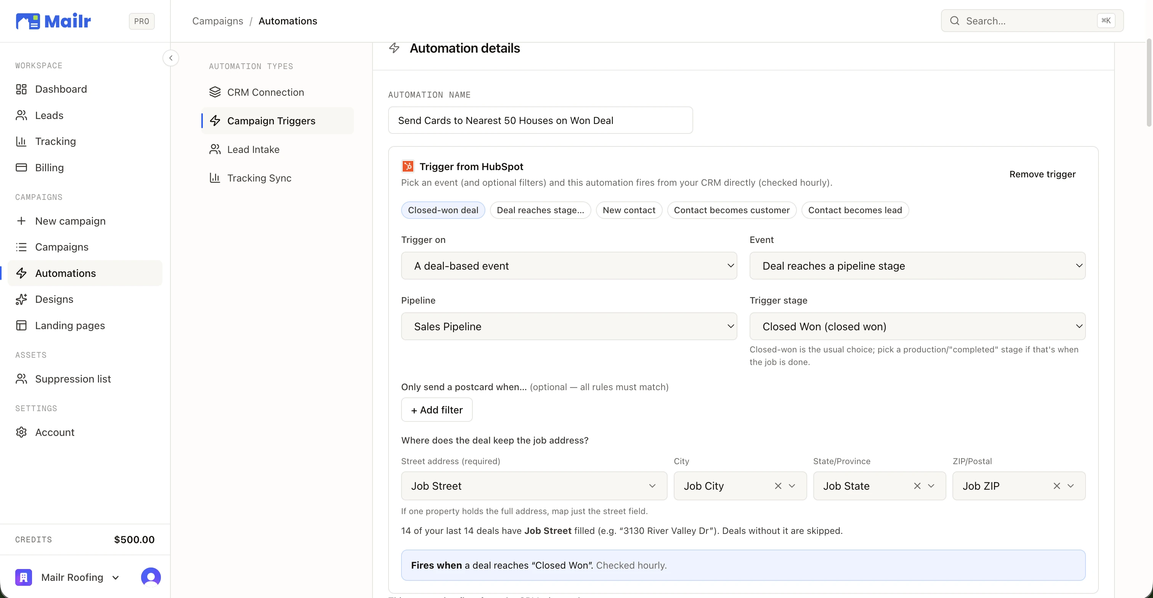This screenshot has height=598, width=1153.
Task: Click the ⌘K shortcut badge
Action: click(x=1106, y=21)
